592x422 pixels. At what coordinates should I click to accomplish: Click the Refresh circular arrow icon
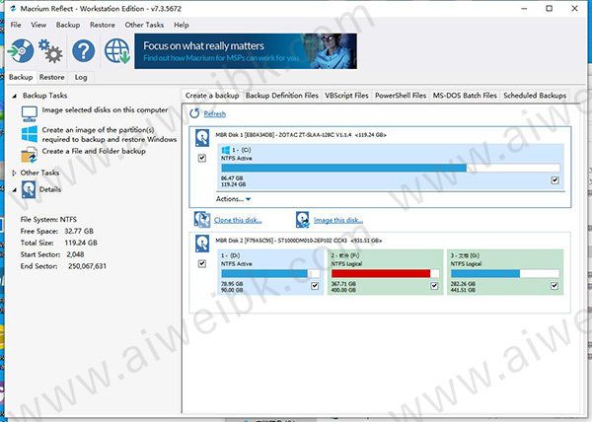click(x=194, y=113)
